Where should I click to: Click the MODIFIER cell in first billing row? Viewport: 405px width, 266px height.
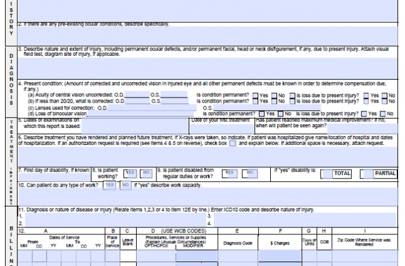tap(197, 257)
